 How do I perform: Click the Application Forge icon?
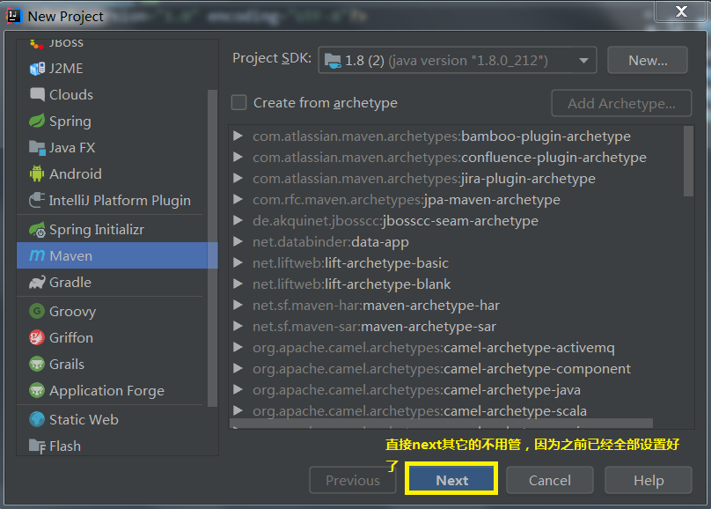37,390
